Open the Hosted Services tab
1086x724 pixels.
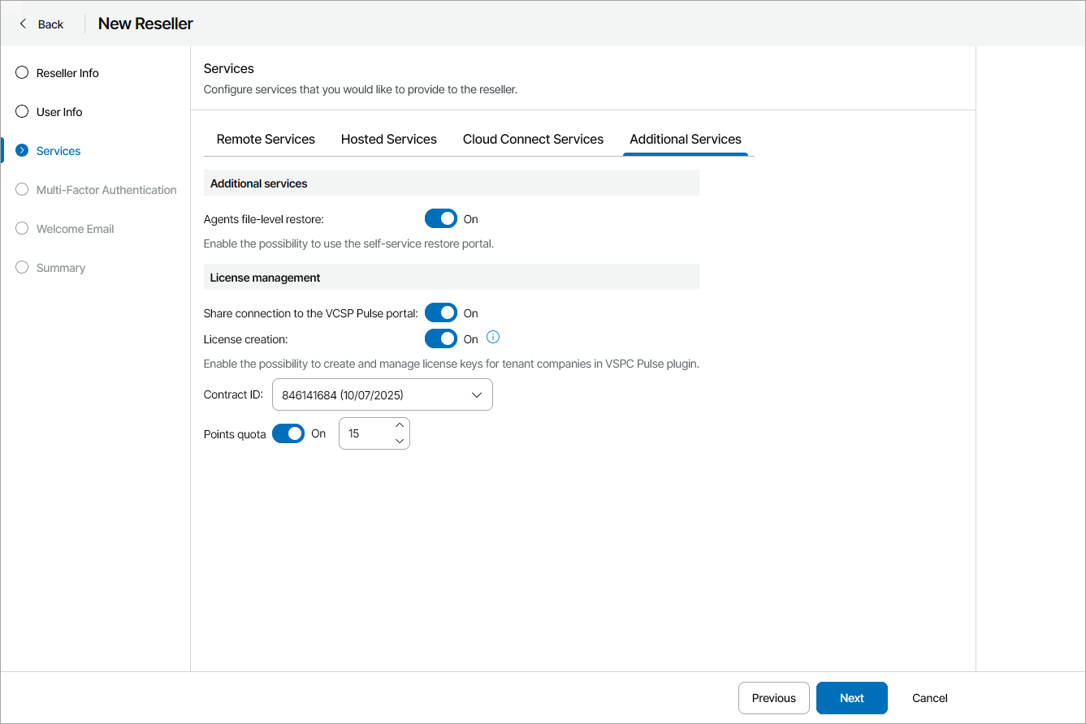[389, 140]
